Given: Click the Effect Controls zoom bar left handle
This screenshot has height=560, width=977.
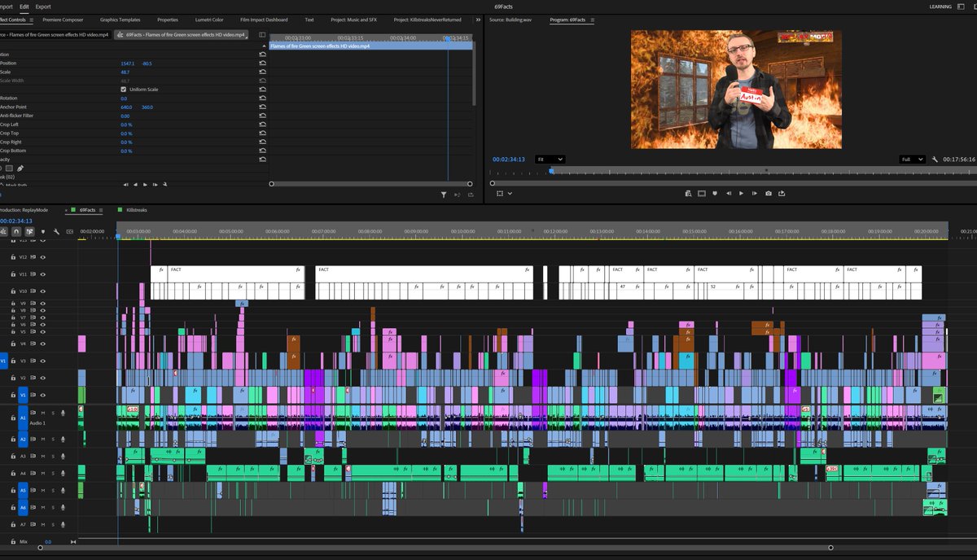Looking at the screenshot, I should (x=272, y=184).
